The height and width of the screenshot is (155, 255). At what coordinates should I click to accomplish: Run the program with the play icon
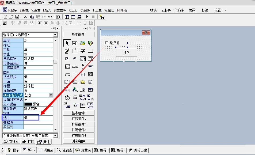(x=87, y=17)
